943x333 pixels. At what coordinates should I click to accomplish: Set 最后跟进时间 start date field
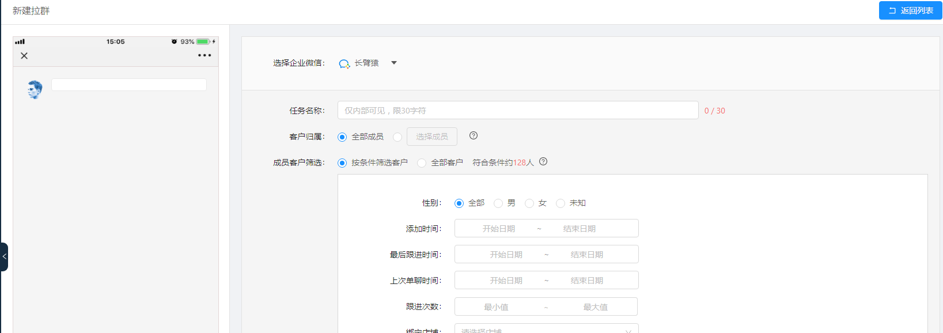(x=506, y=255)
